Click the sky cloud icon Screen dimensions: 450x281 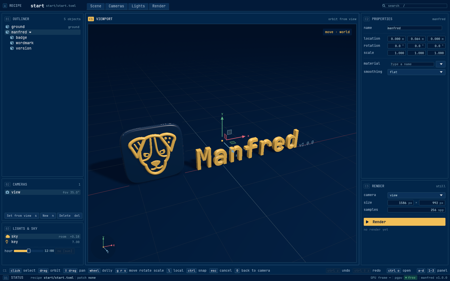tap(8, 237)
